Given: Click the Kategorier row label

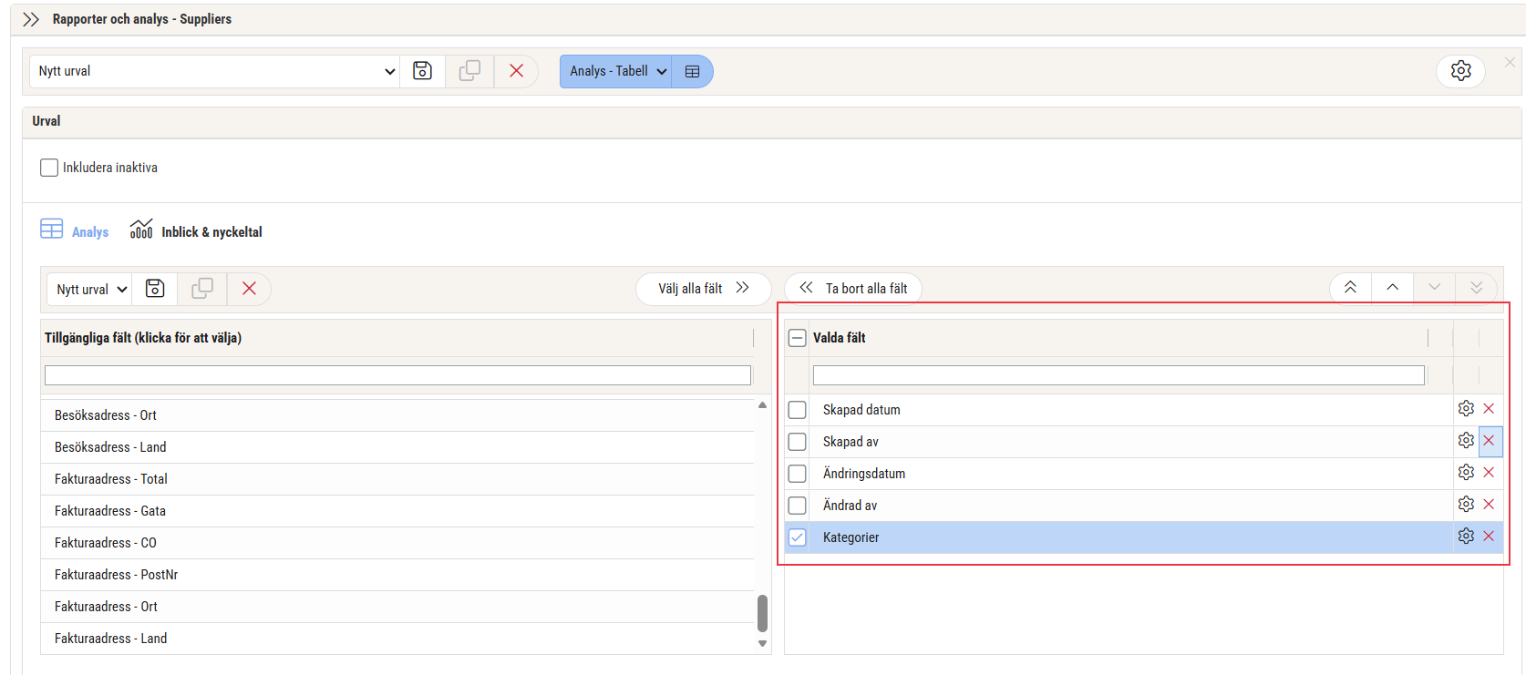Looking at the screenshot, I should 851,537.
